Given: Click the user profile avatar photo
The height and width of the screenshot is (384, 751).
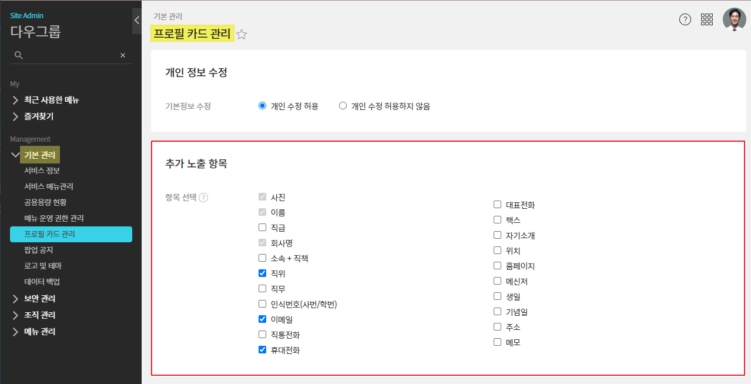Looking at the screenshot, I should (x=734, y=19).
